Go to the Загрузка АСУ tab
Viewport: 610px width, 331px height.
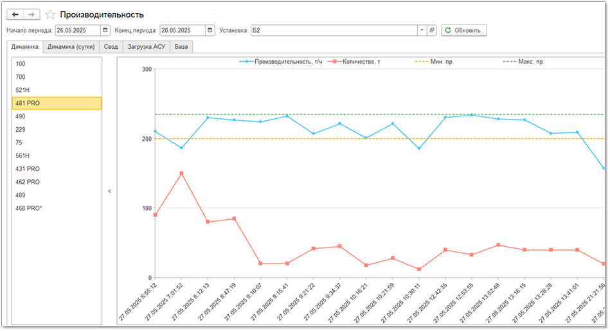point(146,47)
